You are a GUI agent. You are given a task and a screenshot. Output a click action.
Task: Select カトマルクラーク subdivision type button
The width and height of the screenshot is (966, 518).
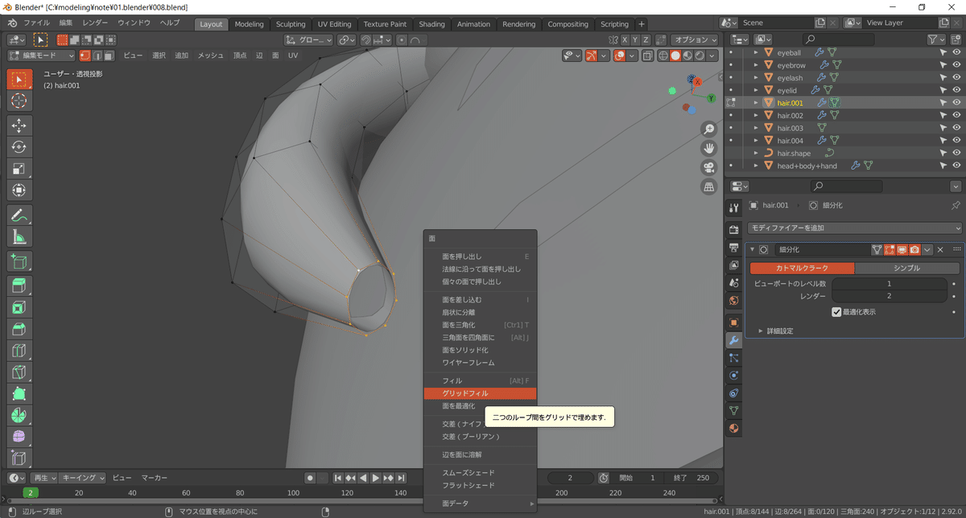click(x=802, y=268)
